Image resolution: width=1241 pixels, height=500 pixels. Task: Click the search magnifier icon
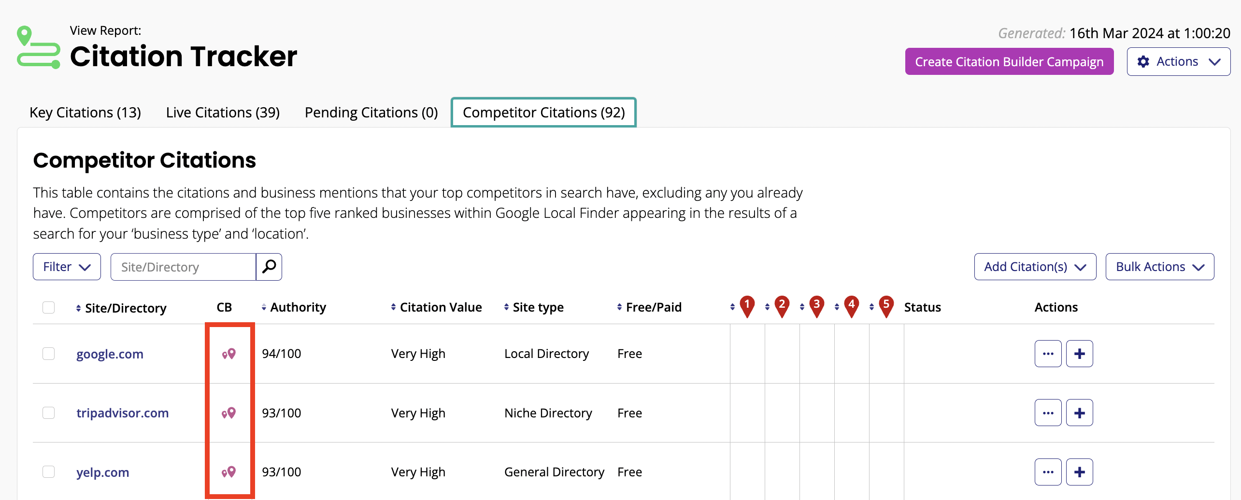pos(269,266)
